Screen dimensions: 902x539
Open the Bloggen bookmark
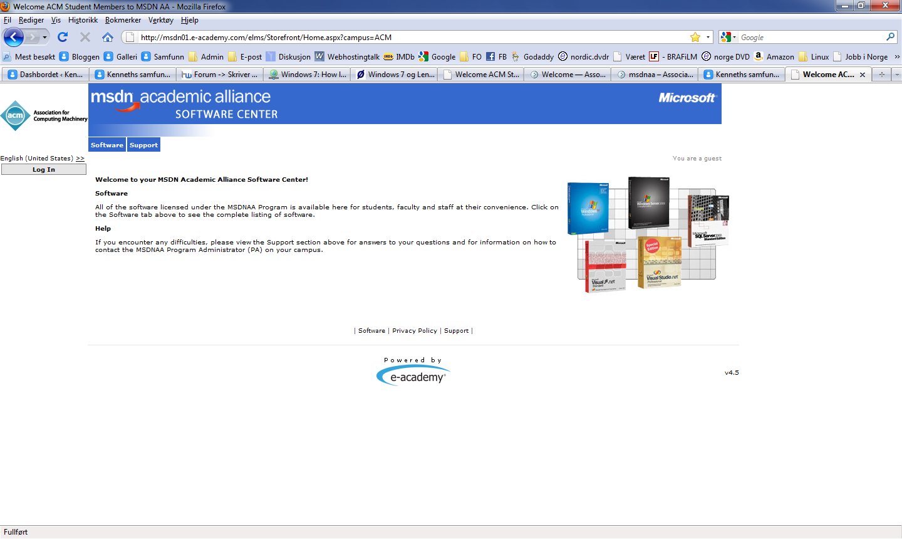coord(80,56)
